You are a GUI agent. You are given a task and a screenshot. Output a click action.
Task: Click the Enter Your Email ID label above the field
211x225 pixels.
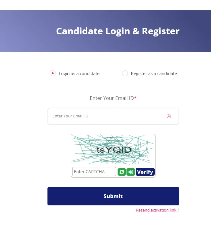point(112,98)
